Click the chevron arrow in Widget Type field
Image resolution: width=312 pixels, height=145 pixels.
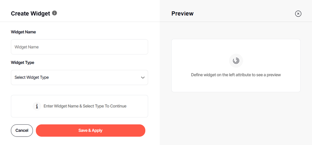[x=143, y=77]
